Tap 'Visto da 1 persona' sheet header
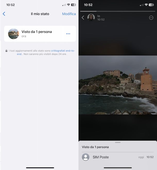This screenshot has height=170, width=157. [95, 147]
